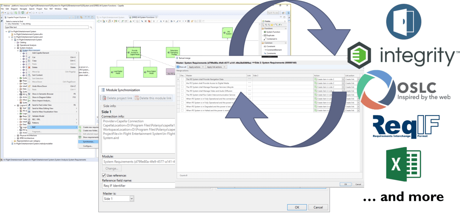Open Action dropdown for Navigation Data row
This screenshot has width=460, height=213.
point(342,79)
